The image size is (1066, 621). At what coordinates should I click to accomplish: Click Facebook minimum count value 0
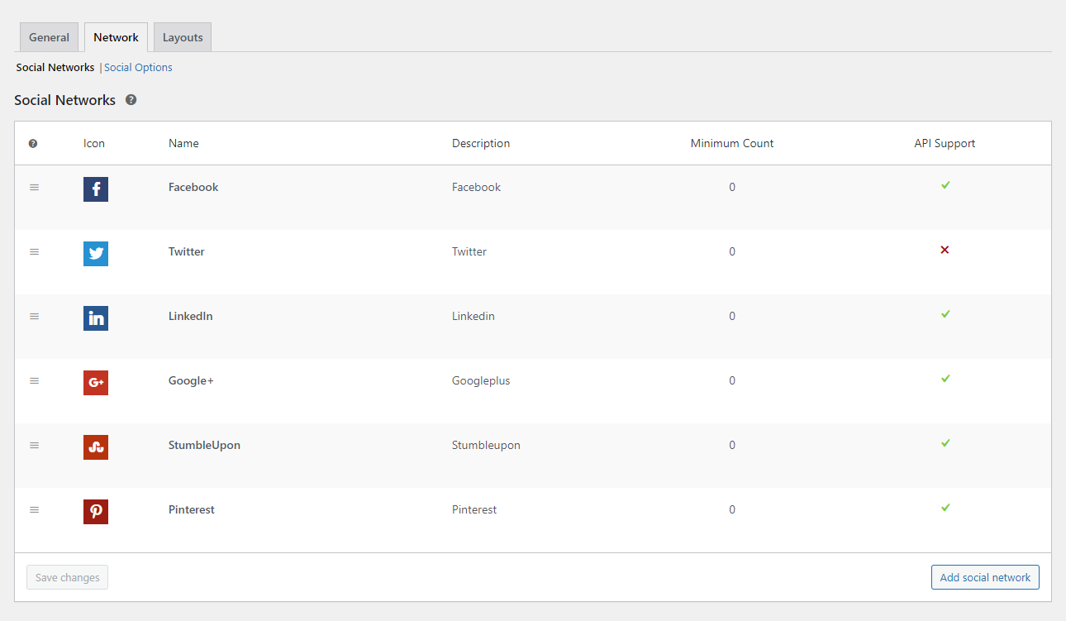(x=732, y=187)
